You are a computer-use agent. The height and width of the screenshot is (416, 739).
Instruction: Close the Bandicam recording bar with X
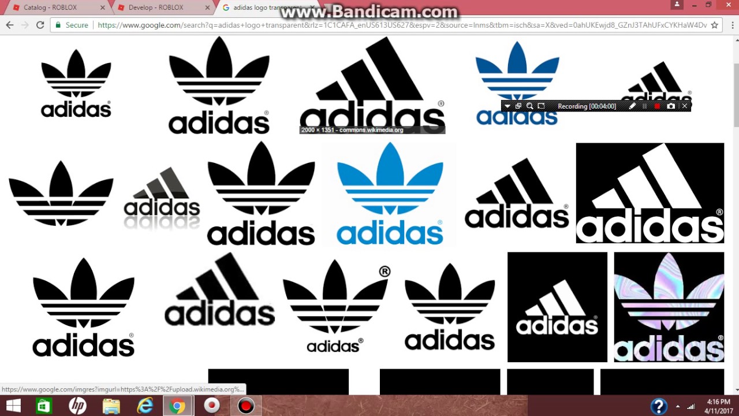[x=685, y=106]
